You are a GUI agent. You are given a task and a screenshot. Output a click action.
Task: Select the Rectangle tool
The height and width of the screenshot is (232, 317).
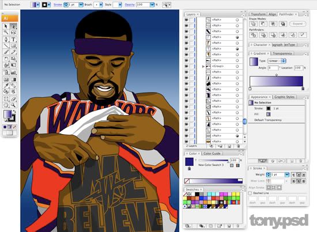[13, 45]
